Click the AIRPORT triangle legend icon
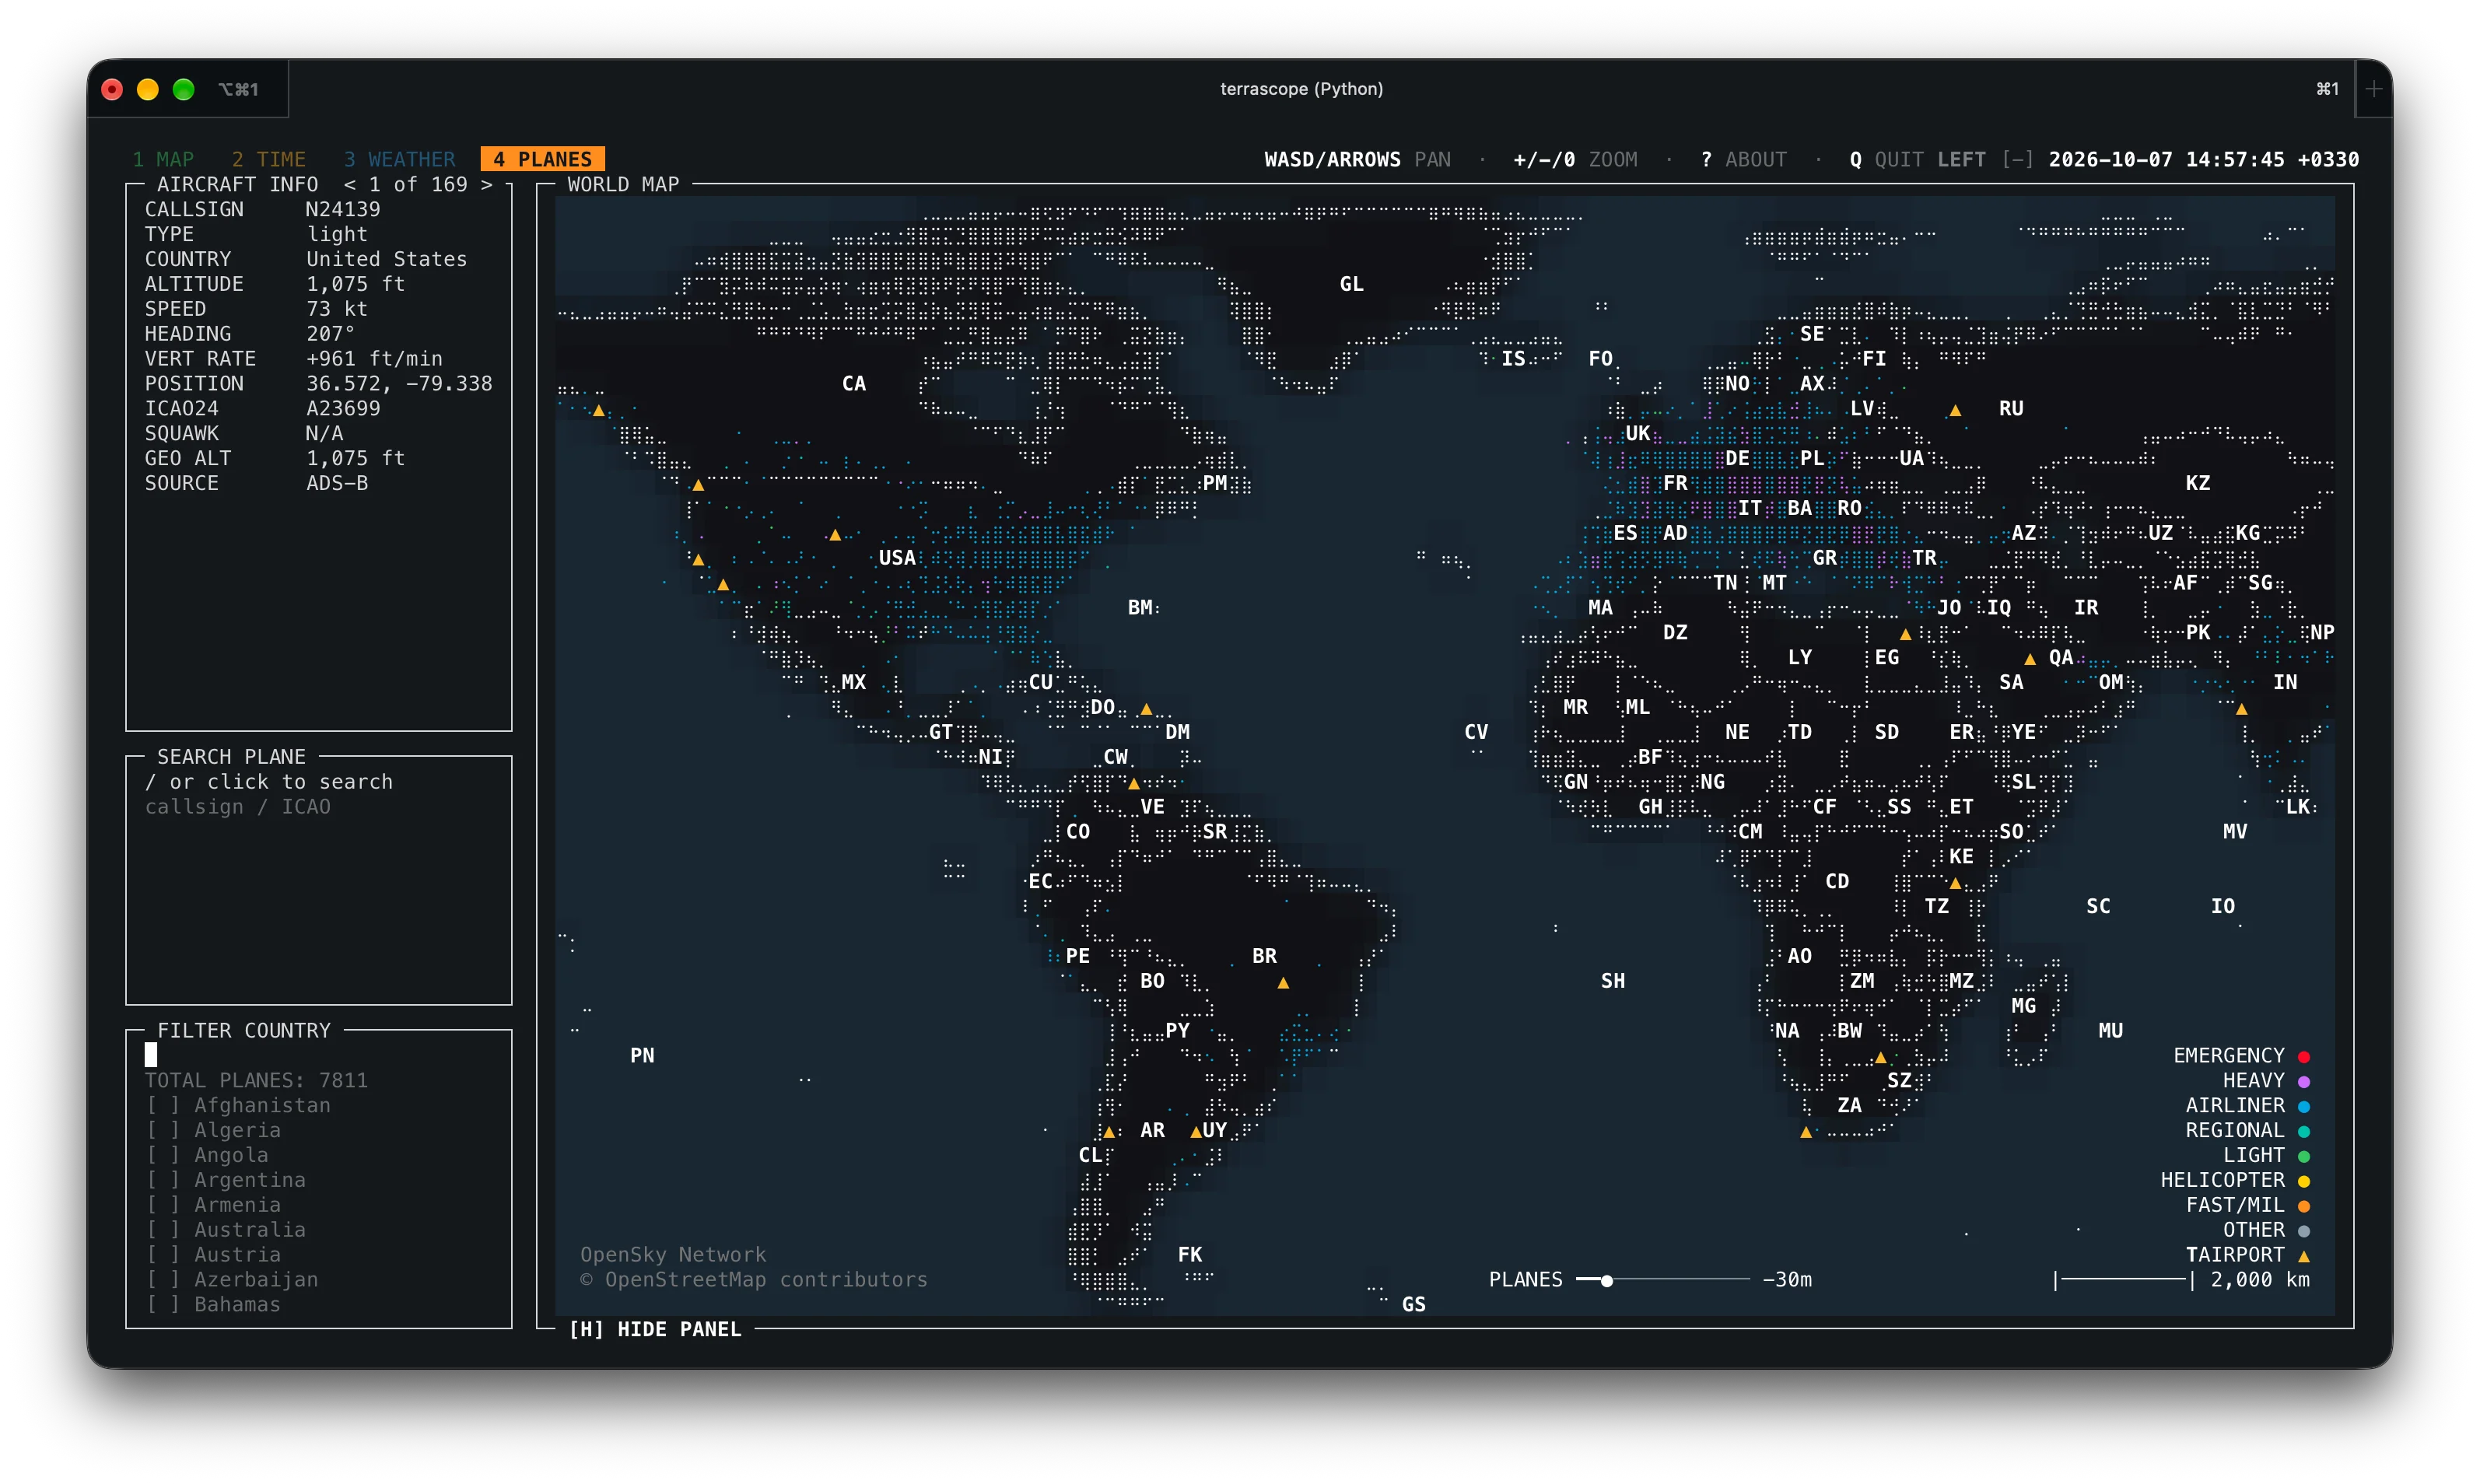Image resolution: width=2480 pixels, height=1484 pixels. point(2304,1256)
